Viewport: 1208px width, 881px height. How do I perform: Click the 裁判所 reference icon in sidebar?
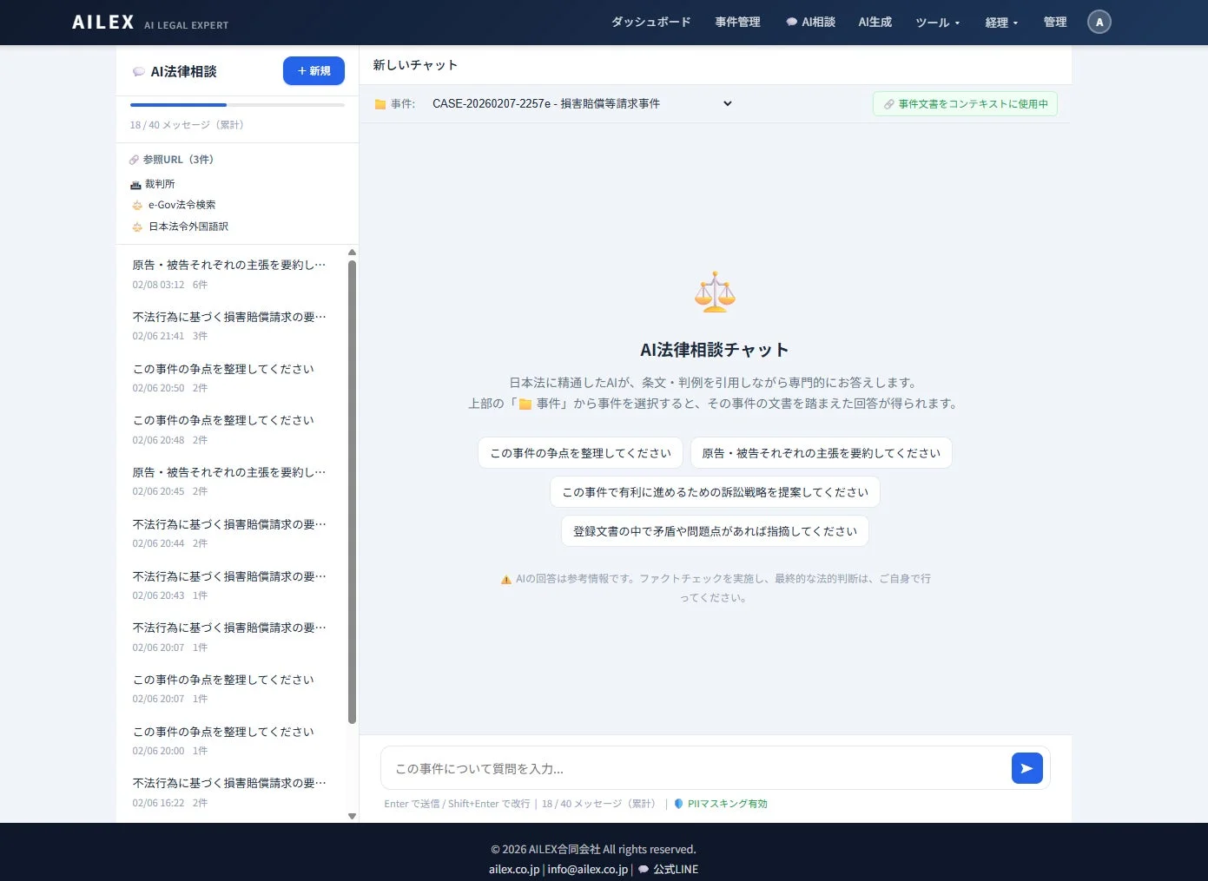[x=135, y=183]
